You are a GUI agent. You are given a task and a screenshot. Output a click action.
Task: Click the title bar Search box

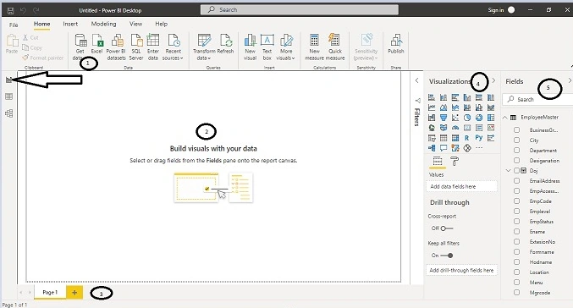point(300,10)
